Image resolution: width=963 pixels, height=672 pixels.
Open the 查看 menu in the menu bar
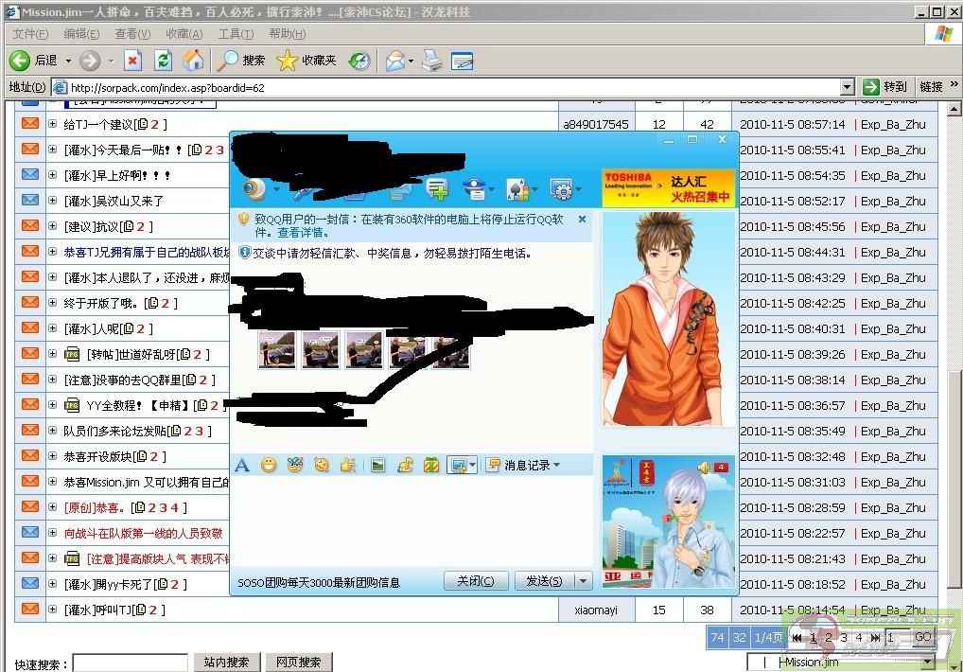coord(131,34)
